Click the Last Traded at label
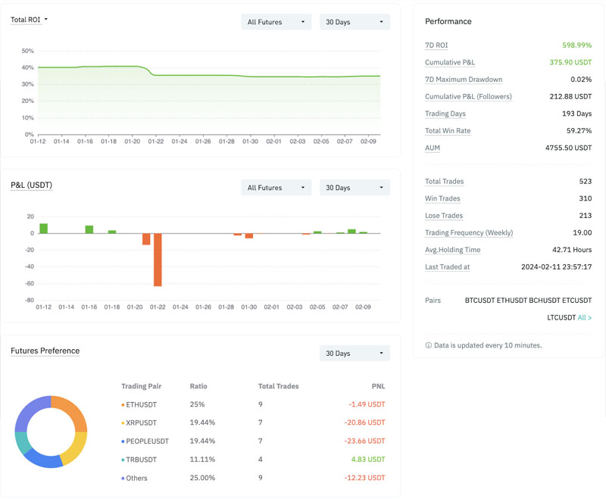Screen dimensions: 606x499 (447, 267)
